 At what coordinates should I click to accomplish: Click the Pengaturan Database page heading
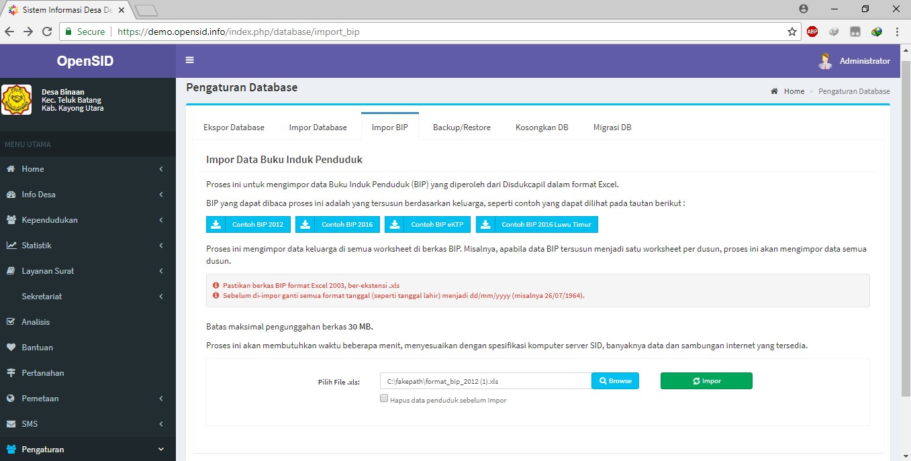[242, 87]
